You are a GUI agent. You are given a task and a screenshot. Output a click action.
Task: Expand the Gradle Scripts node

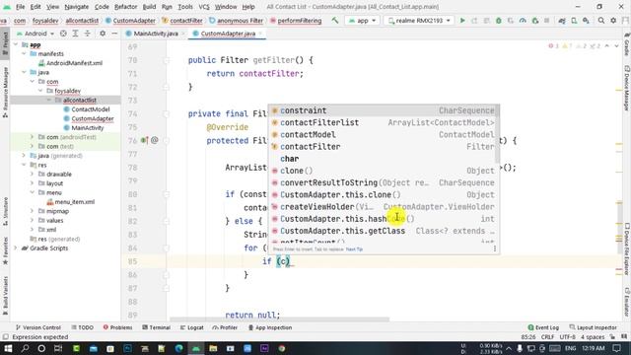(16, 248)
